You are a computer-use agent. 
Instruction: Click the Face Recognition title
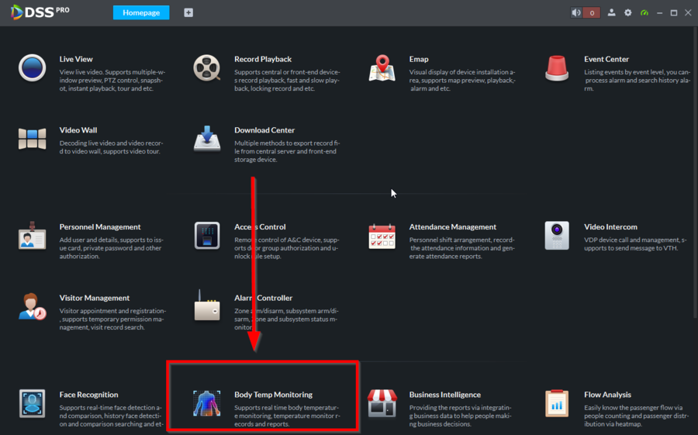(x=88, y=395)
